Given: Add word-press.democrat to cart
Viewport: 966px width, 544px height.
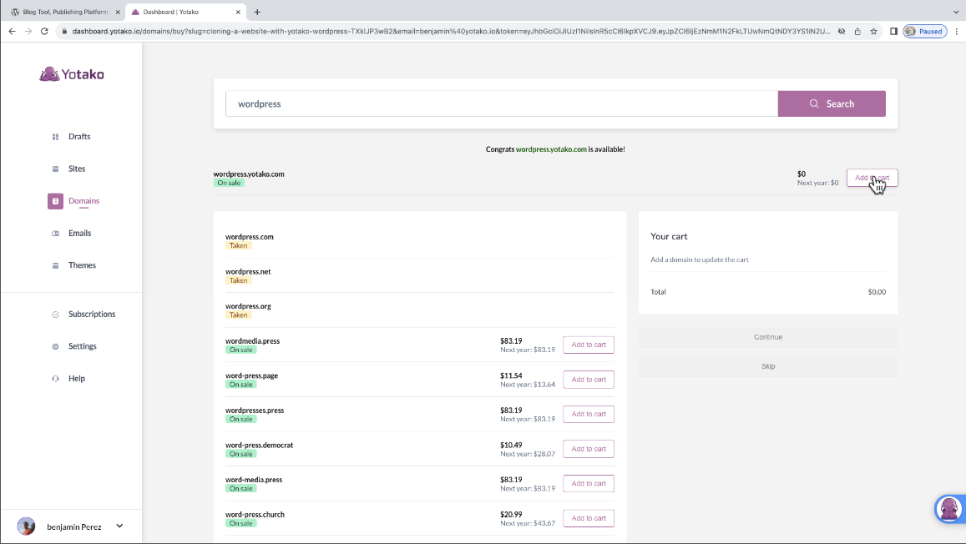Looking at the screenshot, I should tap(589, 449).
